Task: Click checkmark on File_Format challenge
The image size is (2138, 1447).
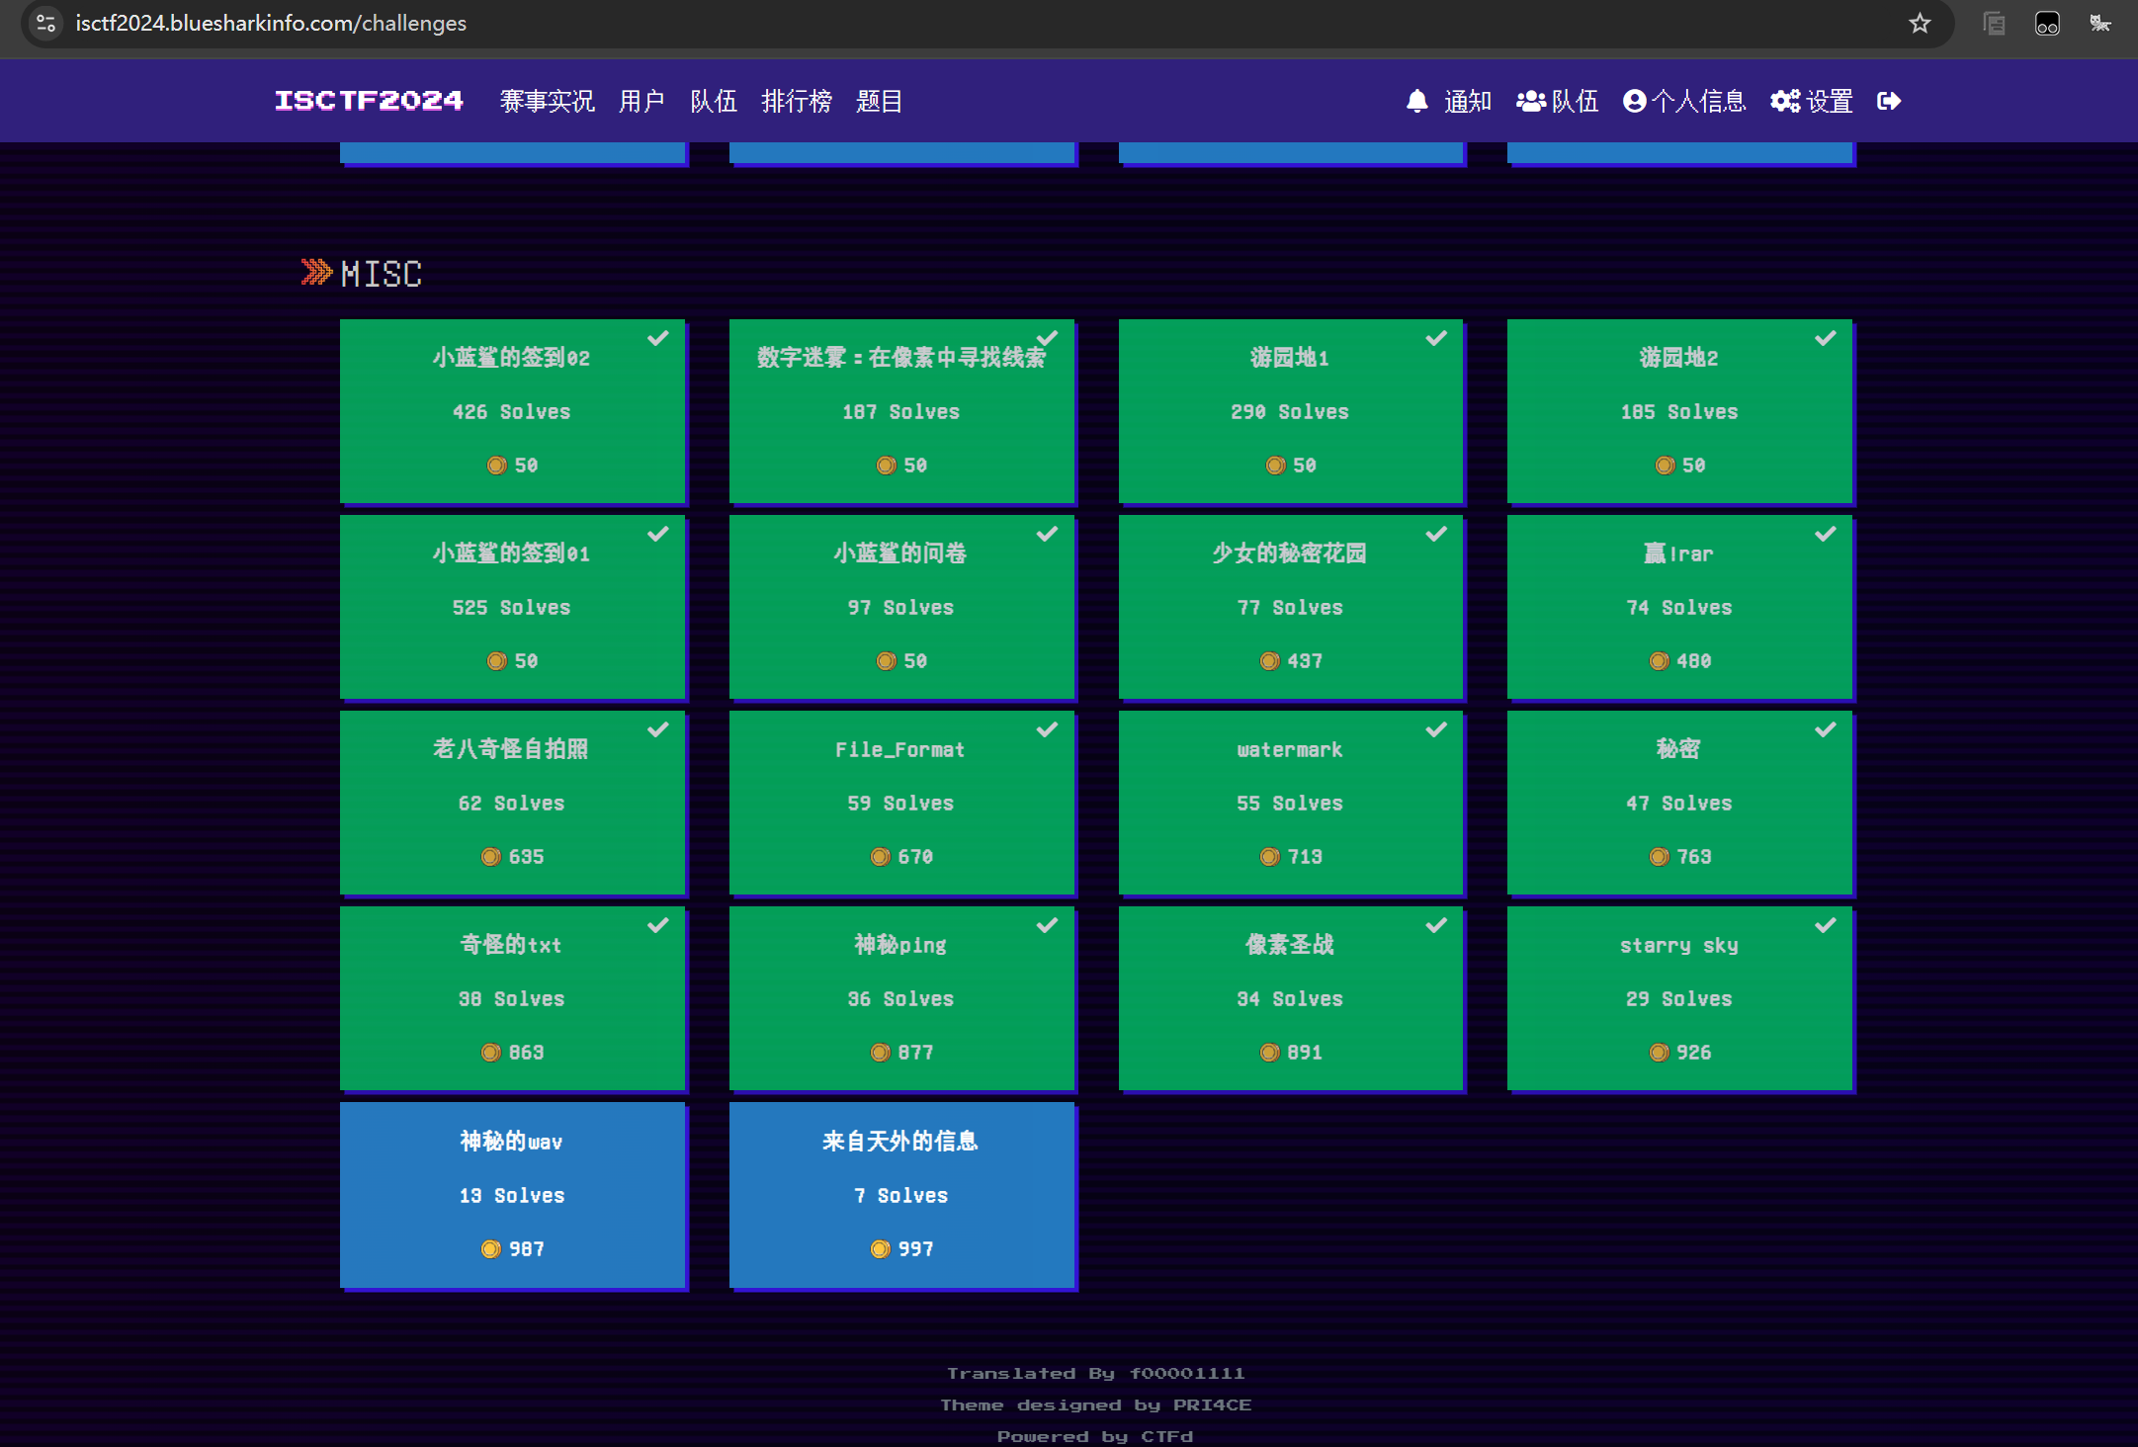Action: point(1048,729)
